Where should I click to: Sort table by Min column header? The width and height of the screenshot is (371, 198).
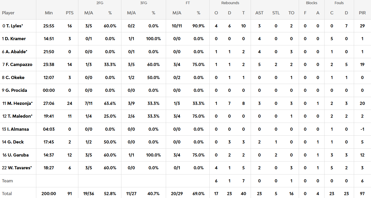point(49,13)
